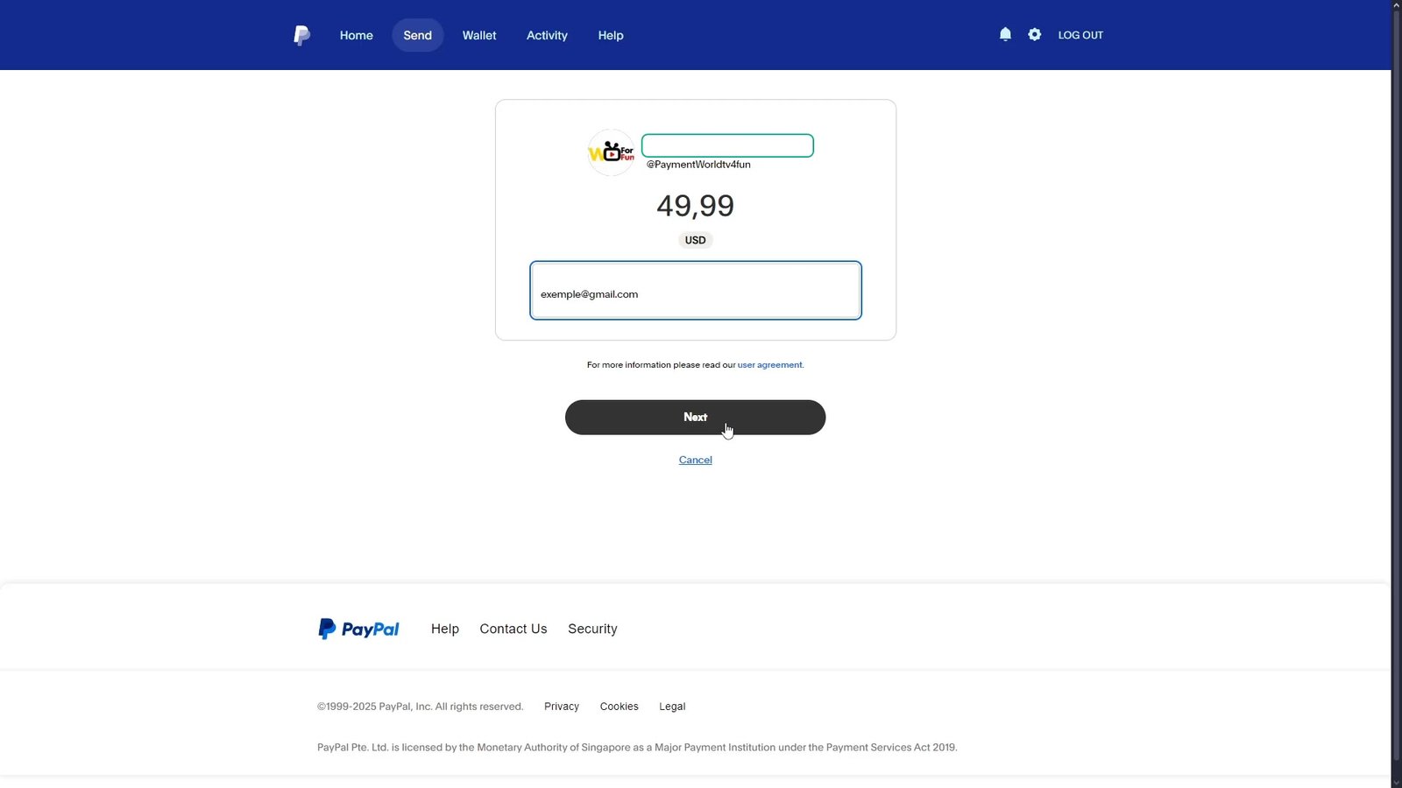Click the WorldTV4fun recipient avatar
Image resolution: width=1402 pixels, height=788 pixels.
point(611,152)
